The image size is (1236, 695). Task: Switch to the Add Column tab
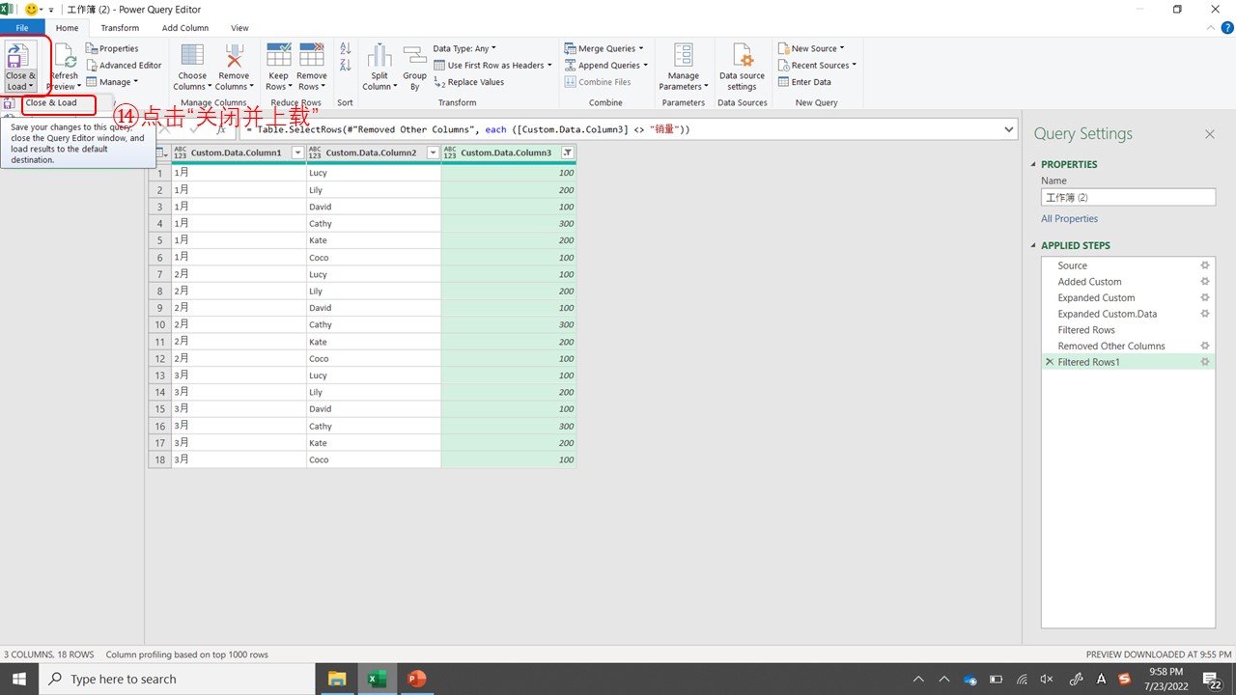(x=184, y=28)
